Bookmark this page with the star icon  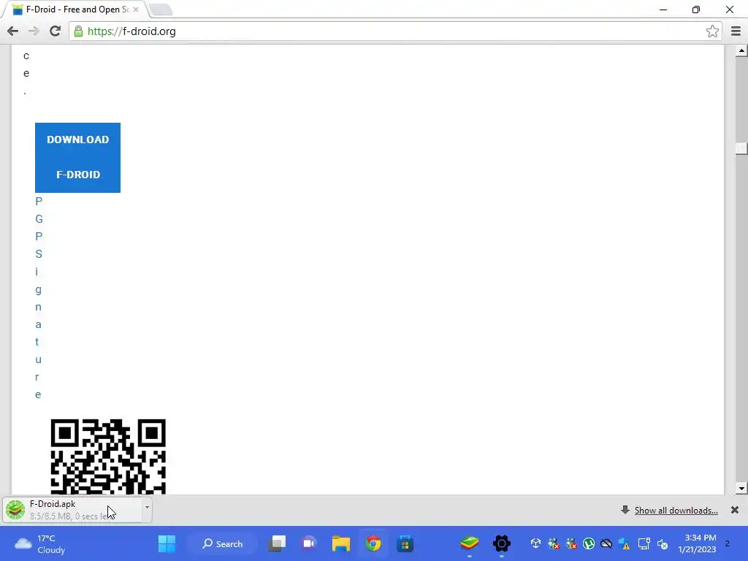pos(712,31)
